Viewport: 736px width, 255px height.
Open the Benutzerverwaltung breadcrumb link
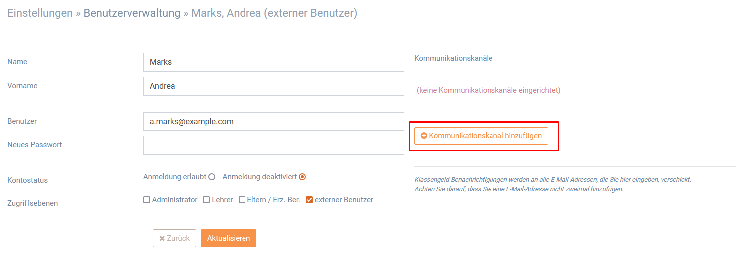pyautogui.click(x=132, y=13)
